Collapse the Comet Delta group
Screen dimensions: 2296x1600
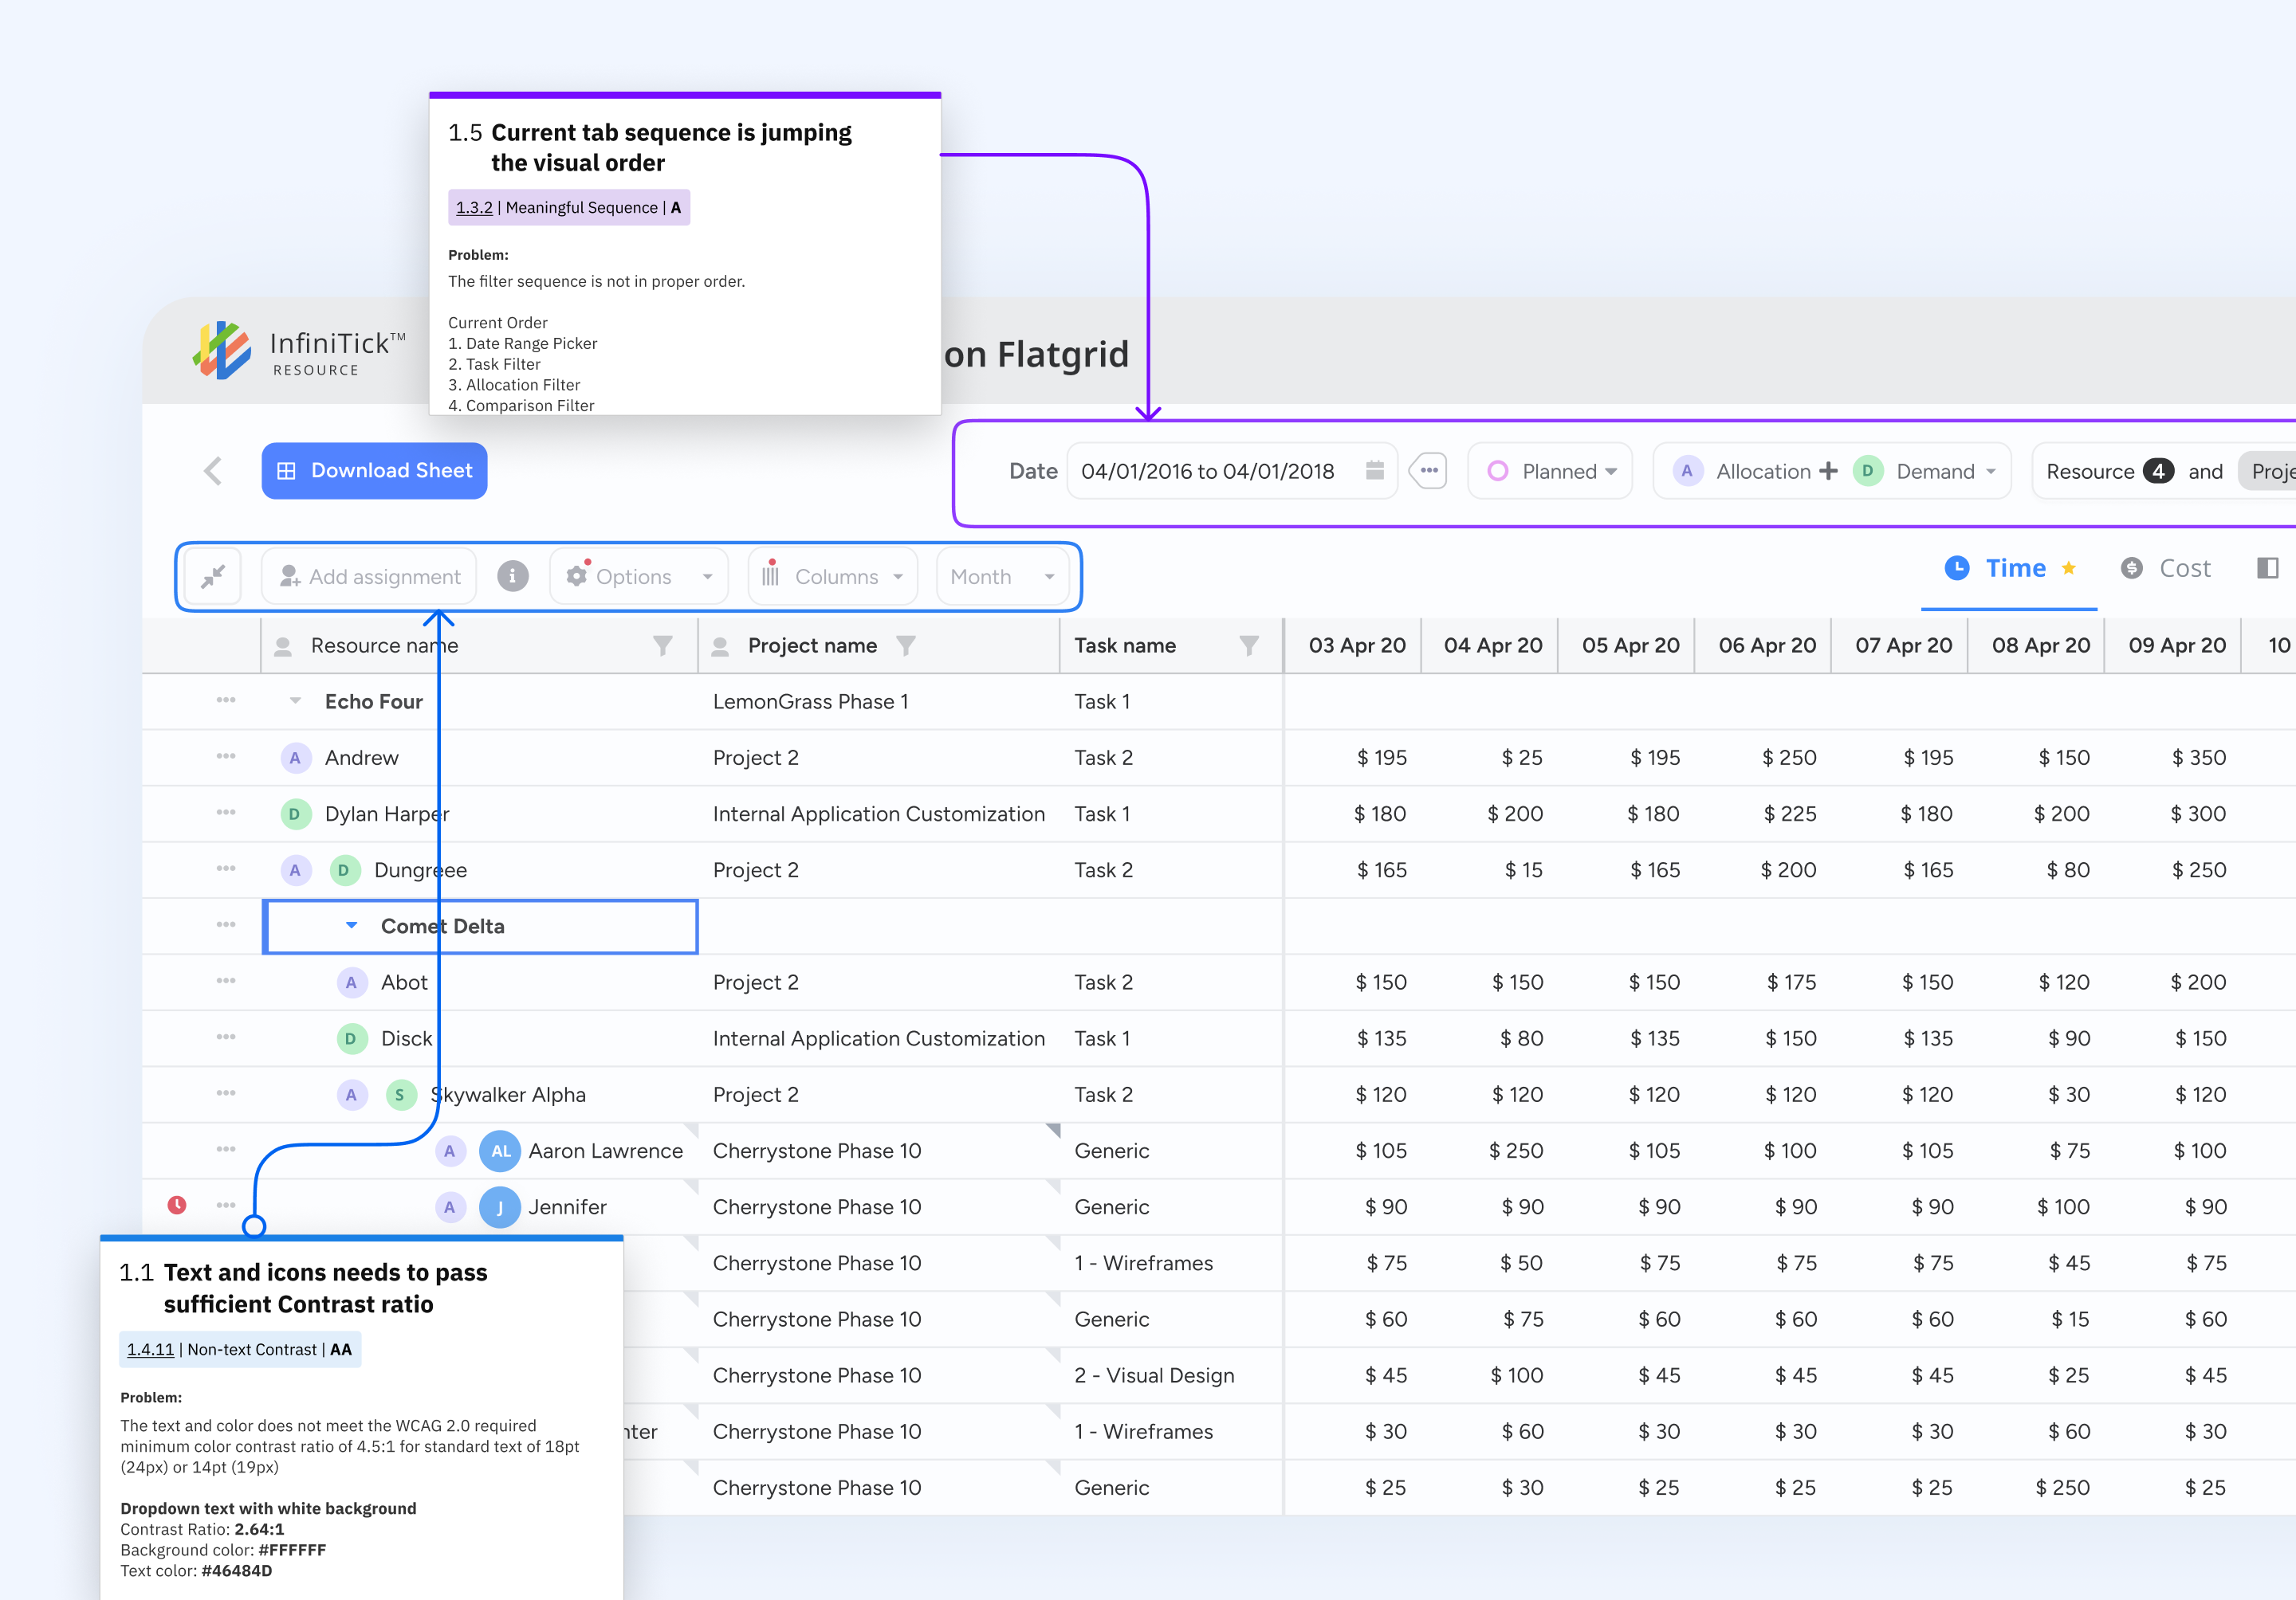351,925
